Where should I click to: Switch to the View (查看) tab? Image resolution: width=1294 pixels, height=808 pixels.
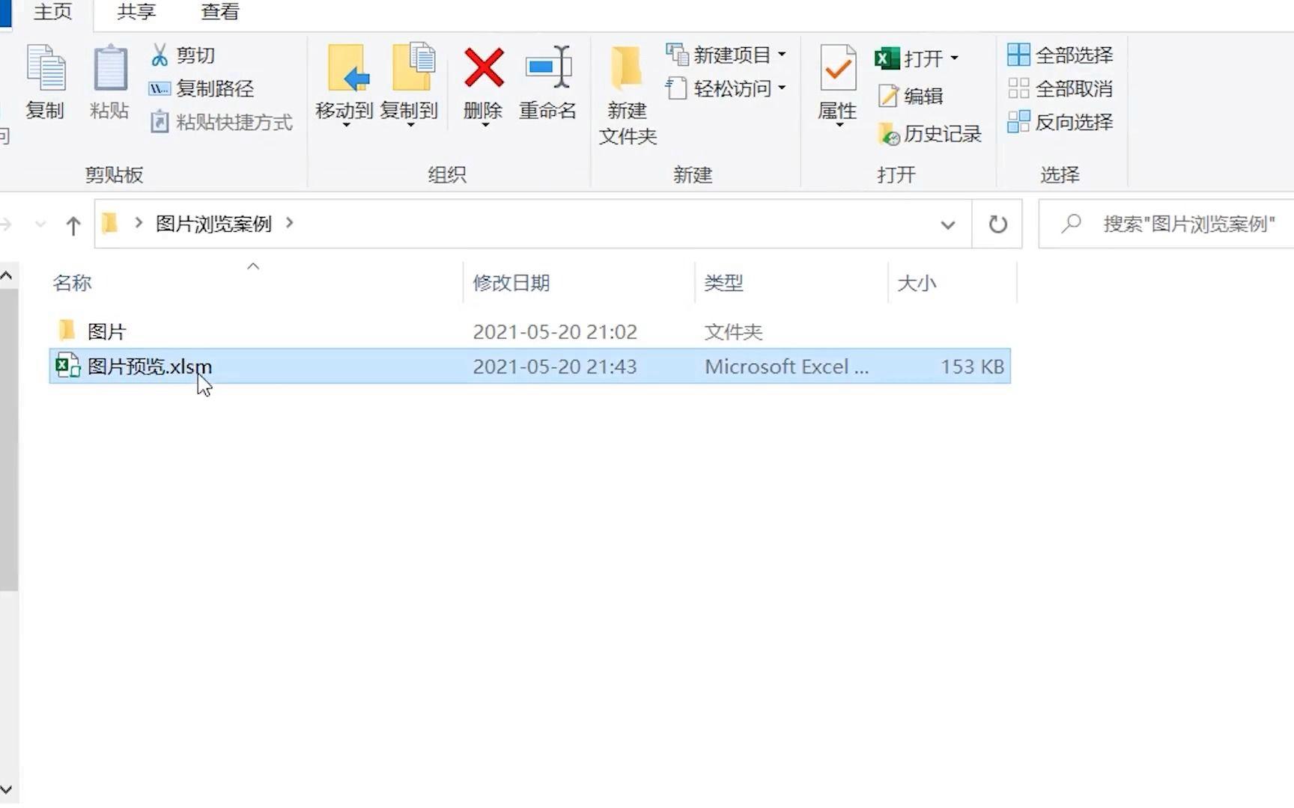click(220, 12)
